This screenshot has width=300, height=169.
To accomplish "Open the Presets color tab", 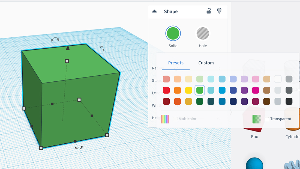I will click(176, 63).
